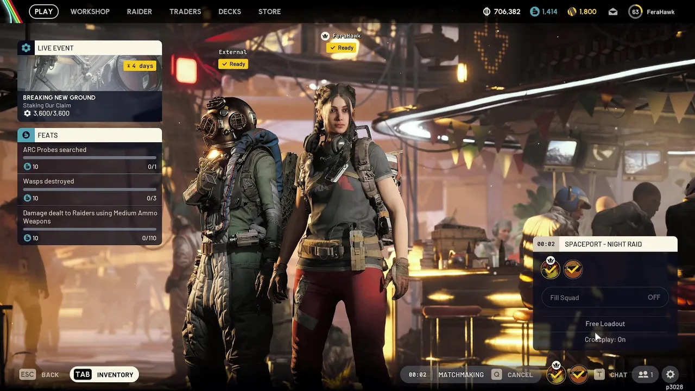Click the gold token icon beside 1,800

pyautogui.click(x=572, y=11)
